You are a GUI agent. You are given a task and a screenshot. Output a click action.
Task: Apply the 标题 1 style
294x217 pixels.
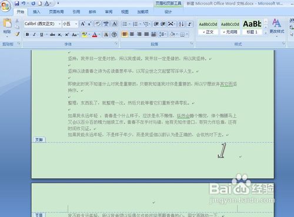click(x=252, y=27)
